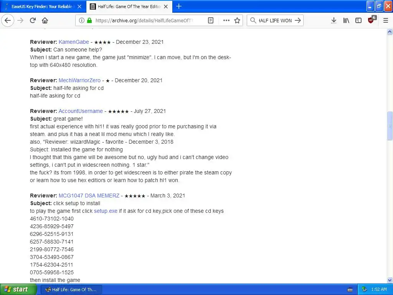This screenshot has width=393, height=295.
Task: Click CD key 2199-80772-7546
Action: point(52,249)
